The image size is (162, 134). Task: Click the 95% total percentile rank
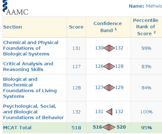click(x=146, y=128)
